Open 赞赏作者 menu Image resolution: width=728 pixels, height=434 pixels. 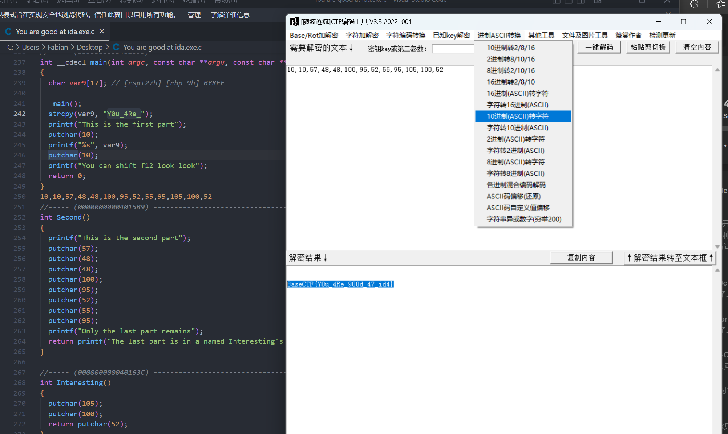click(x=628, y=35)
